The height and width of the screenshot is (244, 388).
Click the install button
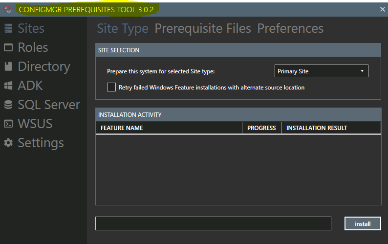click(363, 223)
